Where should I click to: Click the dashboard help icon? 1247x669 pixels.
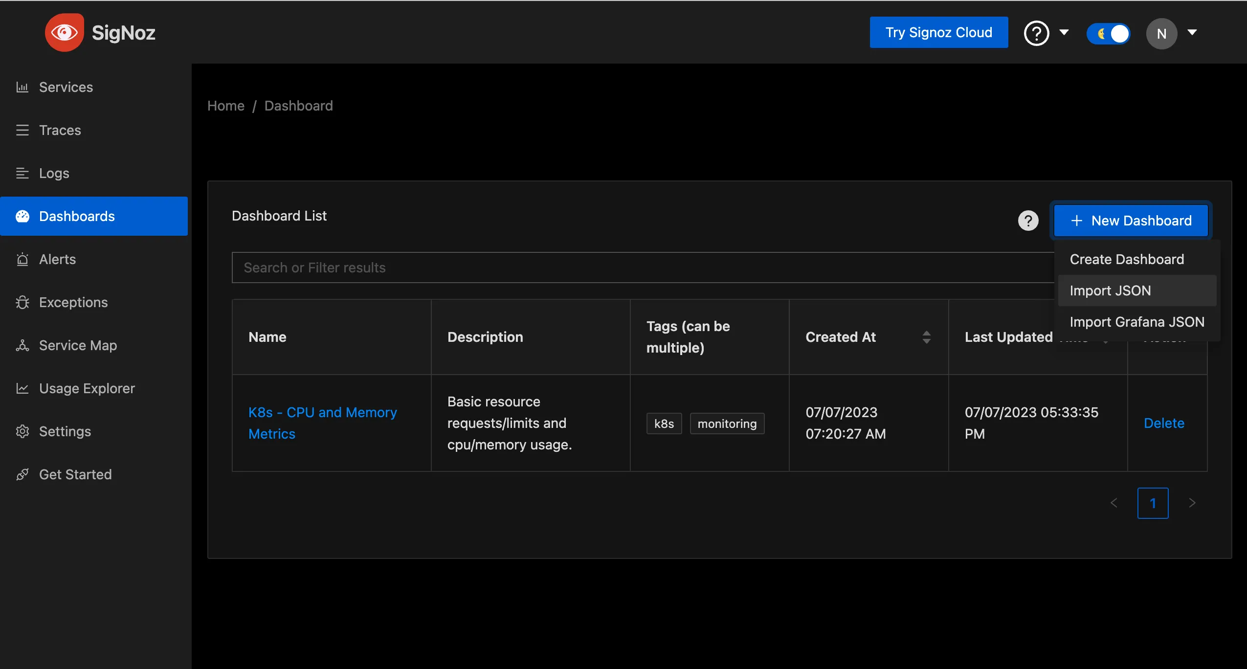coord(1029,220)
